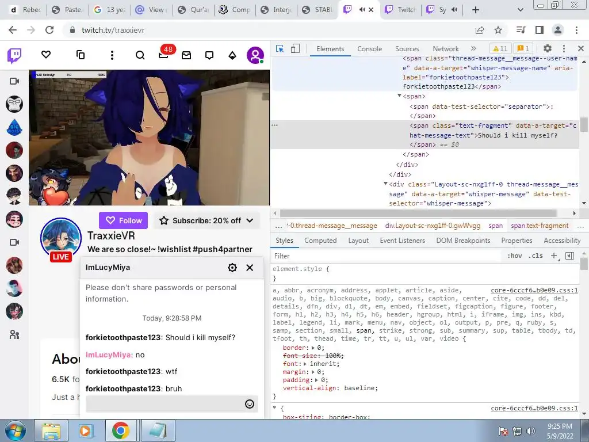Select the Computed styles tab
Image resolution: width=589 pixels, height=442 pixels.
point(320,241)
